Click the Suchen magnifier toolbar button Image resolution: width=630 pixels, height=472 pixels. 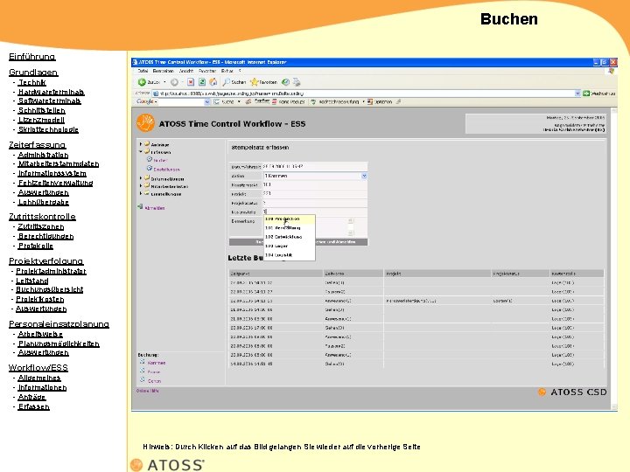click(x=234, y=82)
